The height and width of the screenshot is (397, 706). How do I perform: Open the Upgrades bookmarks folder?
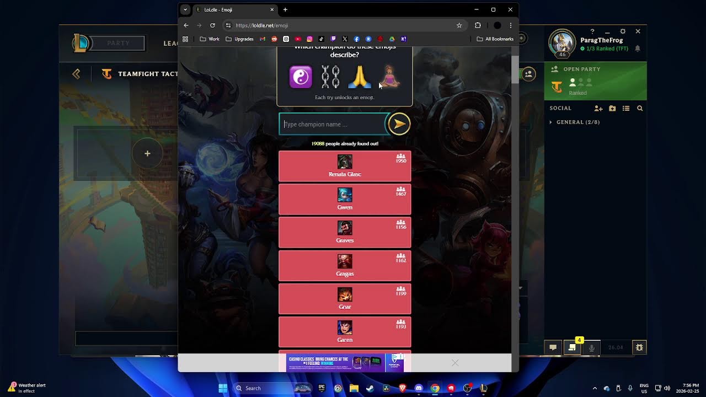point(239,39)
